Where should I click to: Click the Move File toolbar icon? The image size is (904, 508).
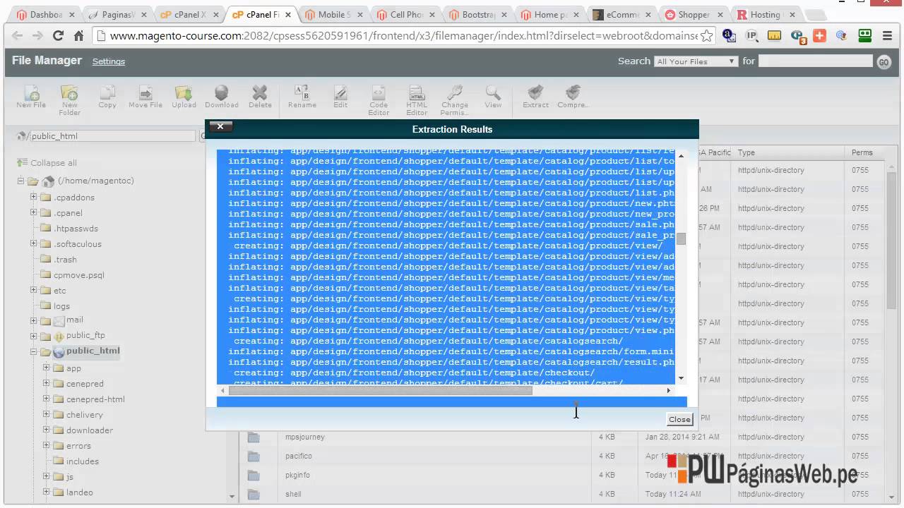pyautogui.click(x=145, y=97)
